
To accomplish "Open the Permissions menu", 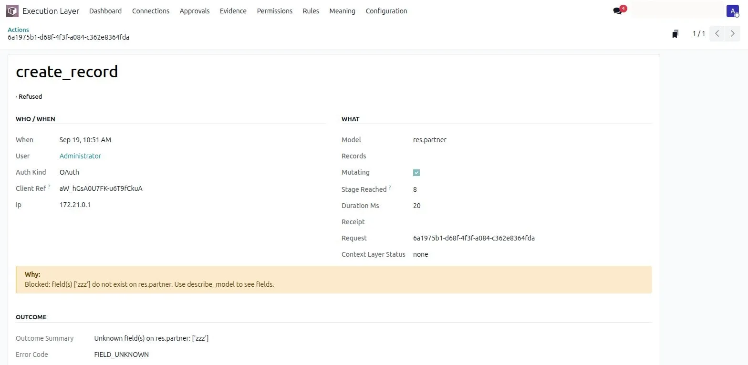I will [275, 11].
